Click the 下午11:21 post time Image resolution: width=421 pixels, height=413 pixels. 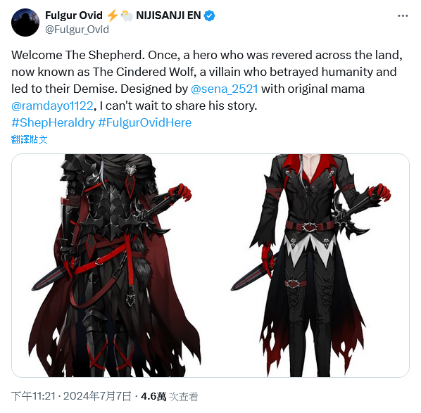[33, 396]
